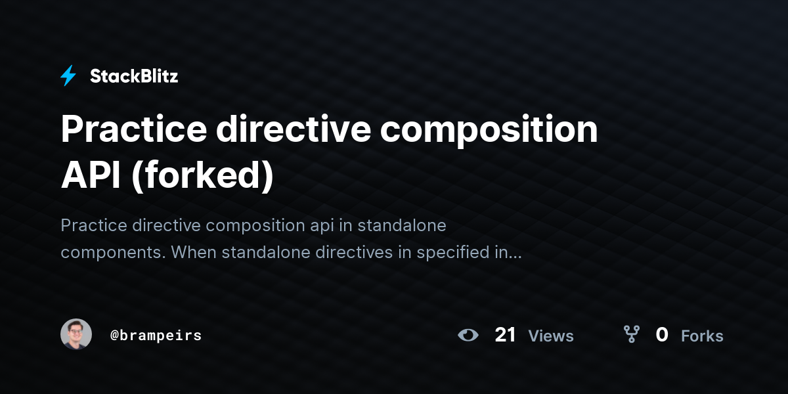Viewport: 788px width, 394px height.
Task: Visit the @brampeirs username link
Action: point(156,336)
